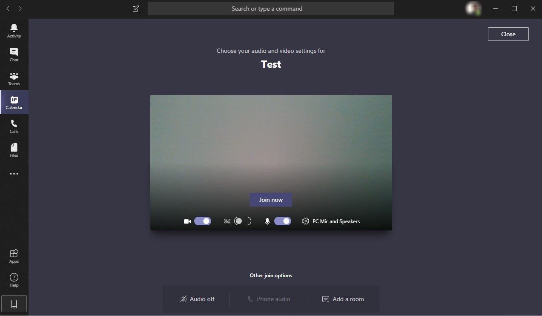
Task: Turn off the camera toggle
Action: [203, 221]
